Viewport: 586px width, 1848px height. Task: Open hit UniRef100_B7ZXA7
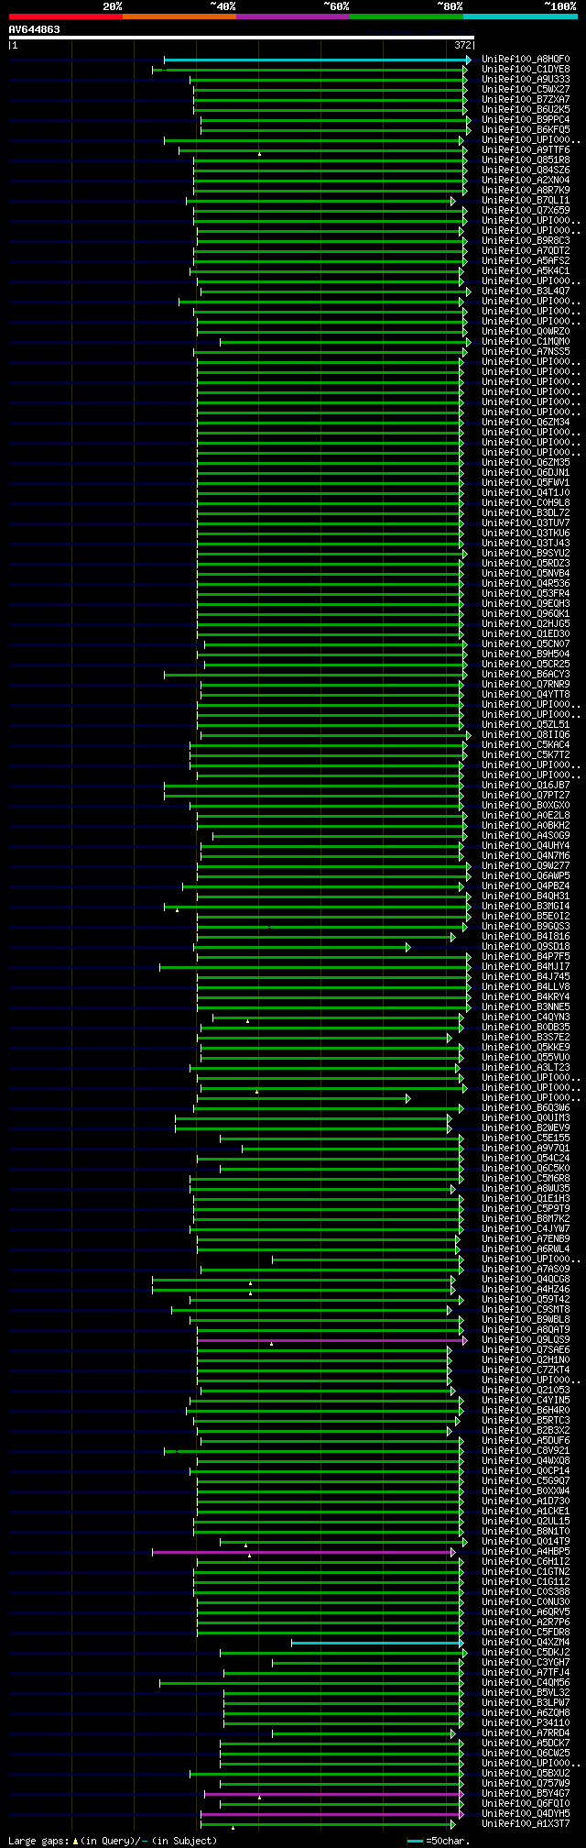526,100
